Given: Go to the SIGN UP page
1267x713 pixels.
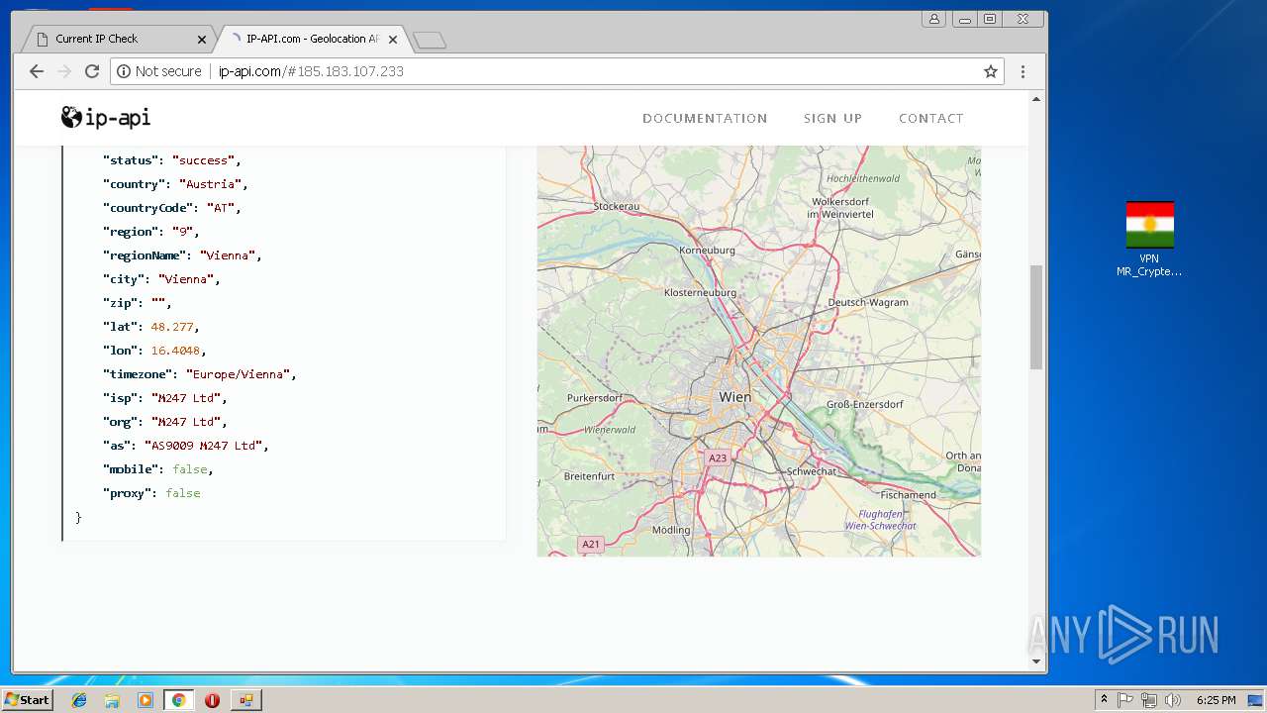Looking at the screenshot, I should [x=832, y=118].
